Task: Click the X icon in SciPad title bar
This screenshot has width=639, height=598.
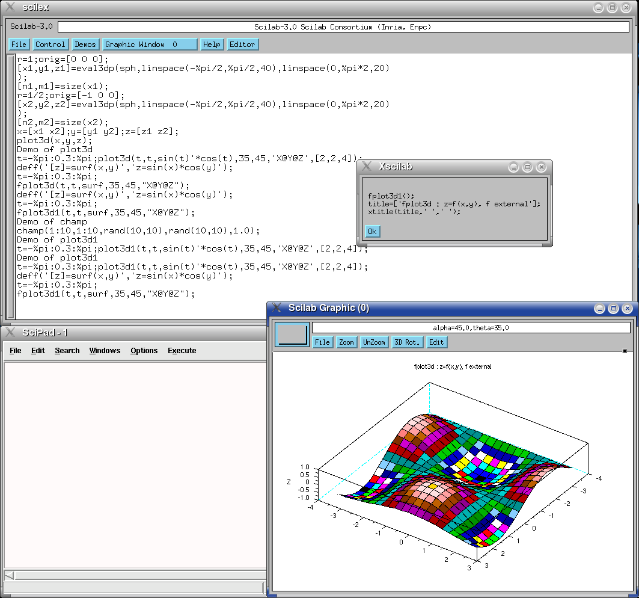Action: coord(10,333)
